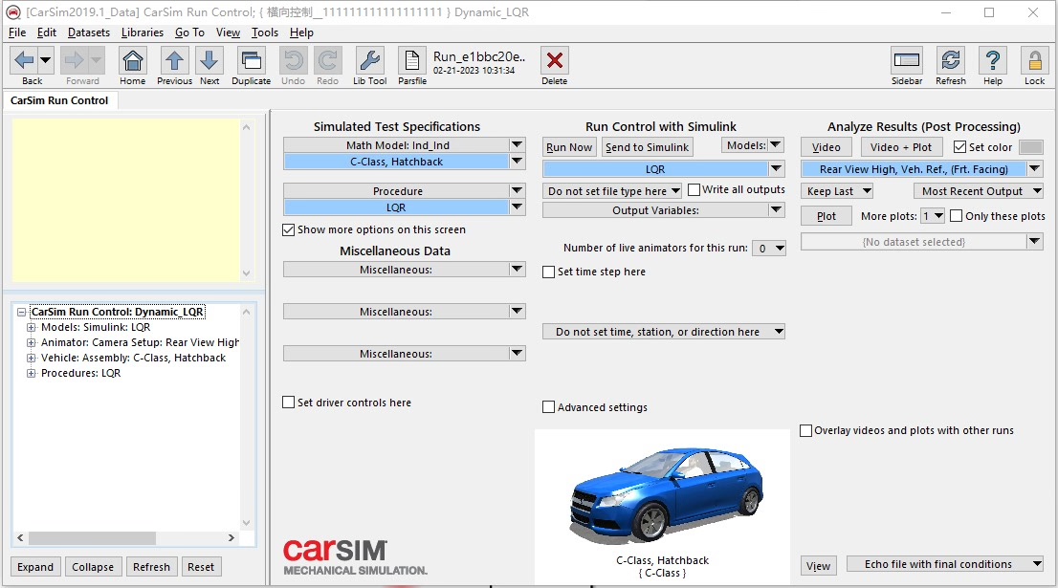Check Overlay videos and plots with other runs
This screenshot has width=1058, height=588.
point(805,430)
